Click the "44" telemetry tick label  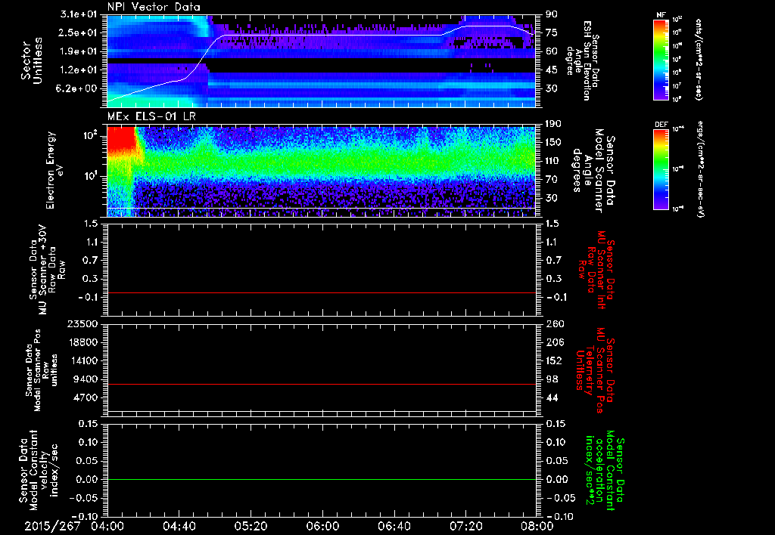point(552,397)
